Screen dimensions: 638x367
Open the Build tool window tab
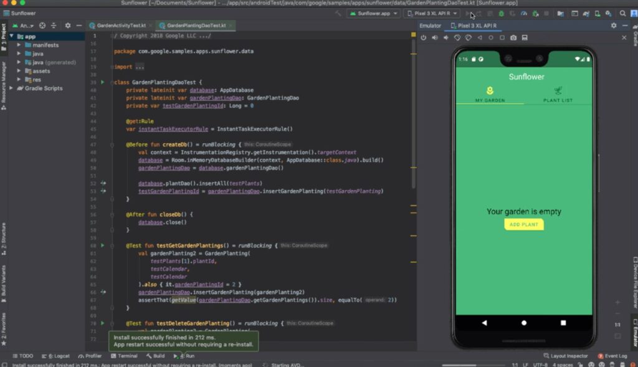coord(155,356)
